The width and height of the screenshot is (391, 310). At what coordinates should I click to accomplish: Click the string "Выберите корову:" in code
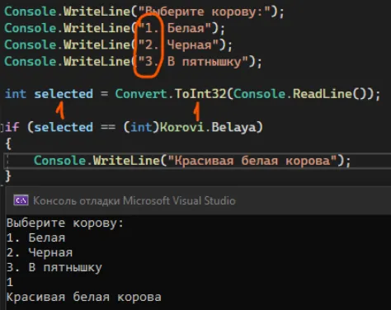pos(205,12)
